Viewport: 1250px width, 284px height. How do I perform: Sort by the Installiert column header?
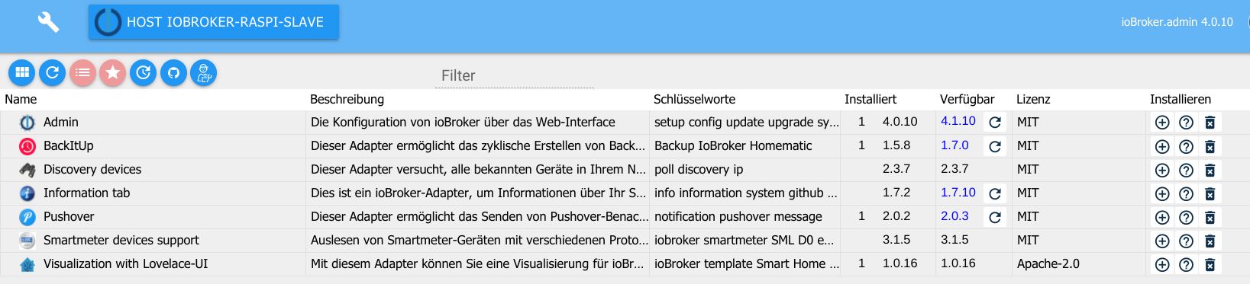click(870, 99)
